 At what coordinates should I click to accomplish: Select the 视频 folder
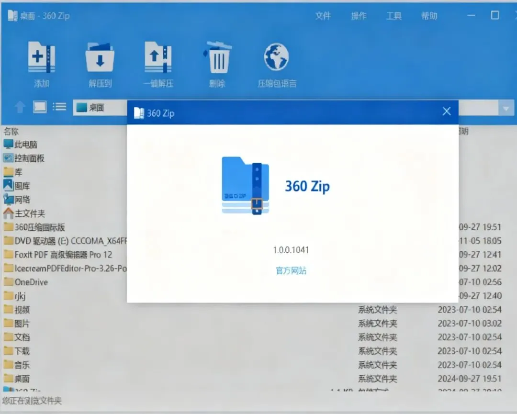coord(16,310)
